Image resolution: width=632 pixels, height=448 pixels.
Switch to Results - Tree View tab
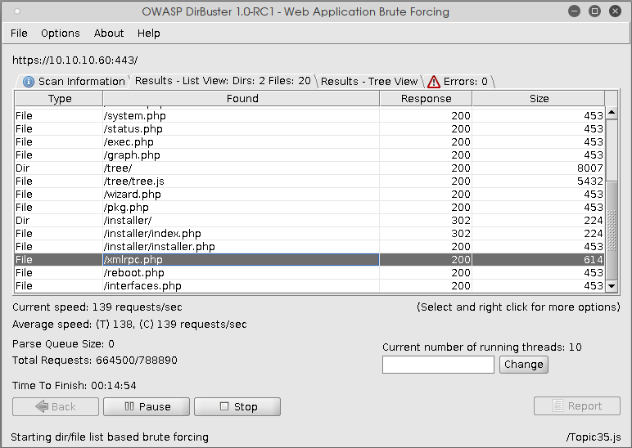368,81
